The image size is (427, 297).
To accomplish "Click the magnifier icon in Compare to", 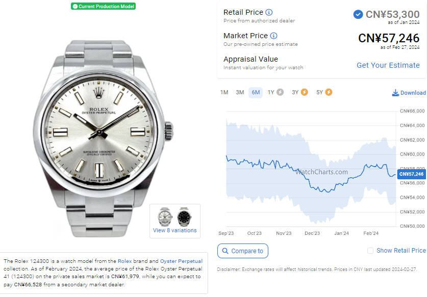I will coord(225,251).
